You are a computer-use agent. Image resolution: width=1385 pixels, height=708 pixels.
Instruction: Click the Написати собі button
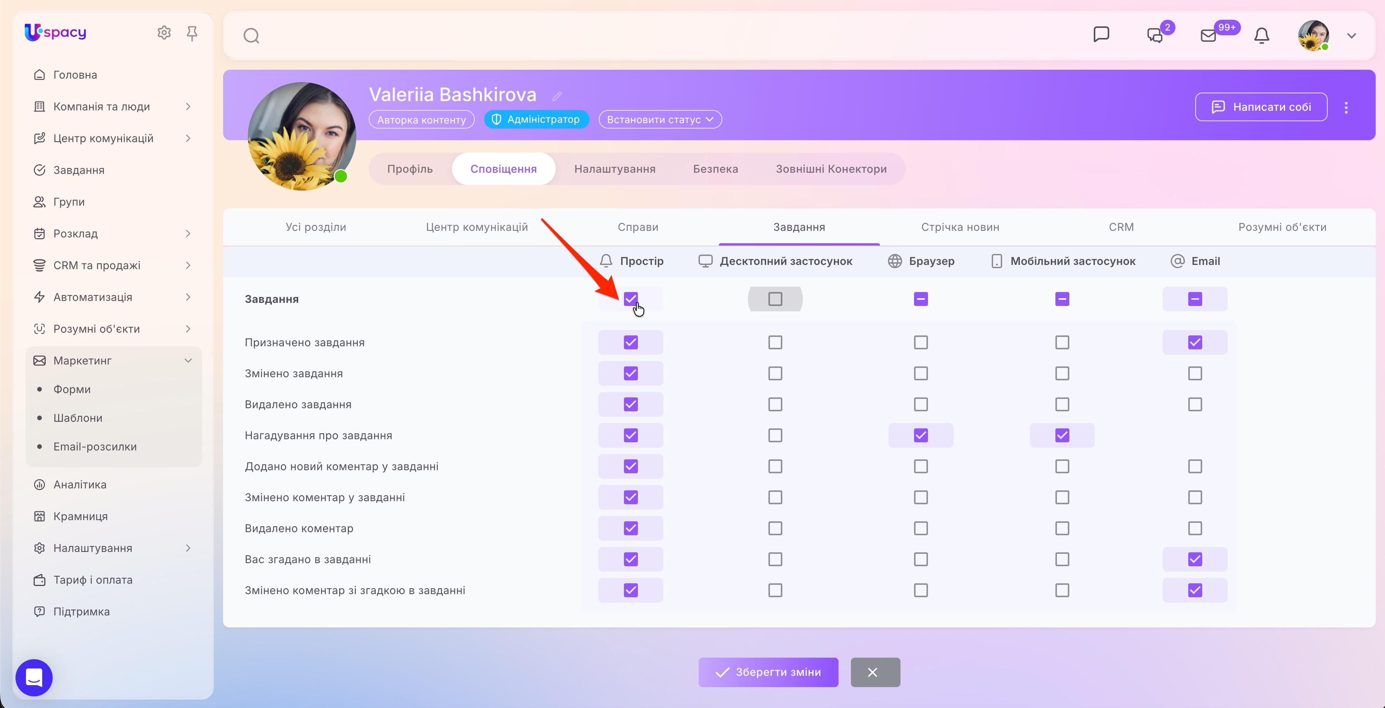[x=1261, y=107]
